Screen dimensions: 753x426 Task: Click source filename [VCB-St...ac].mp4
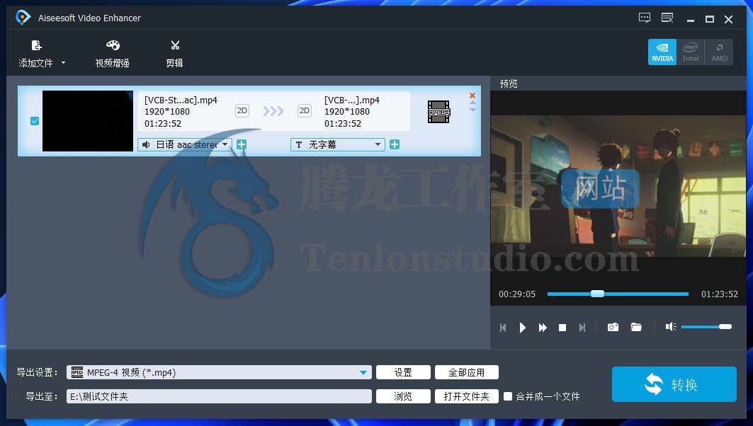(x=181, y=100)
